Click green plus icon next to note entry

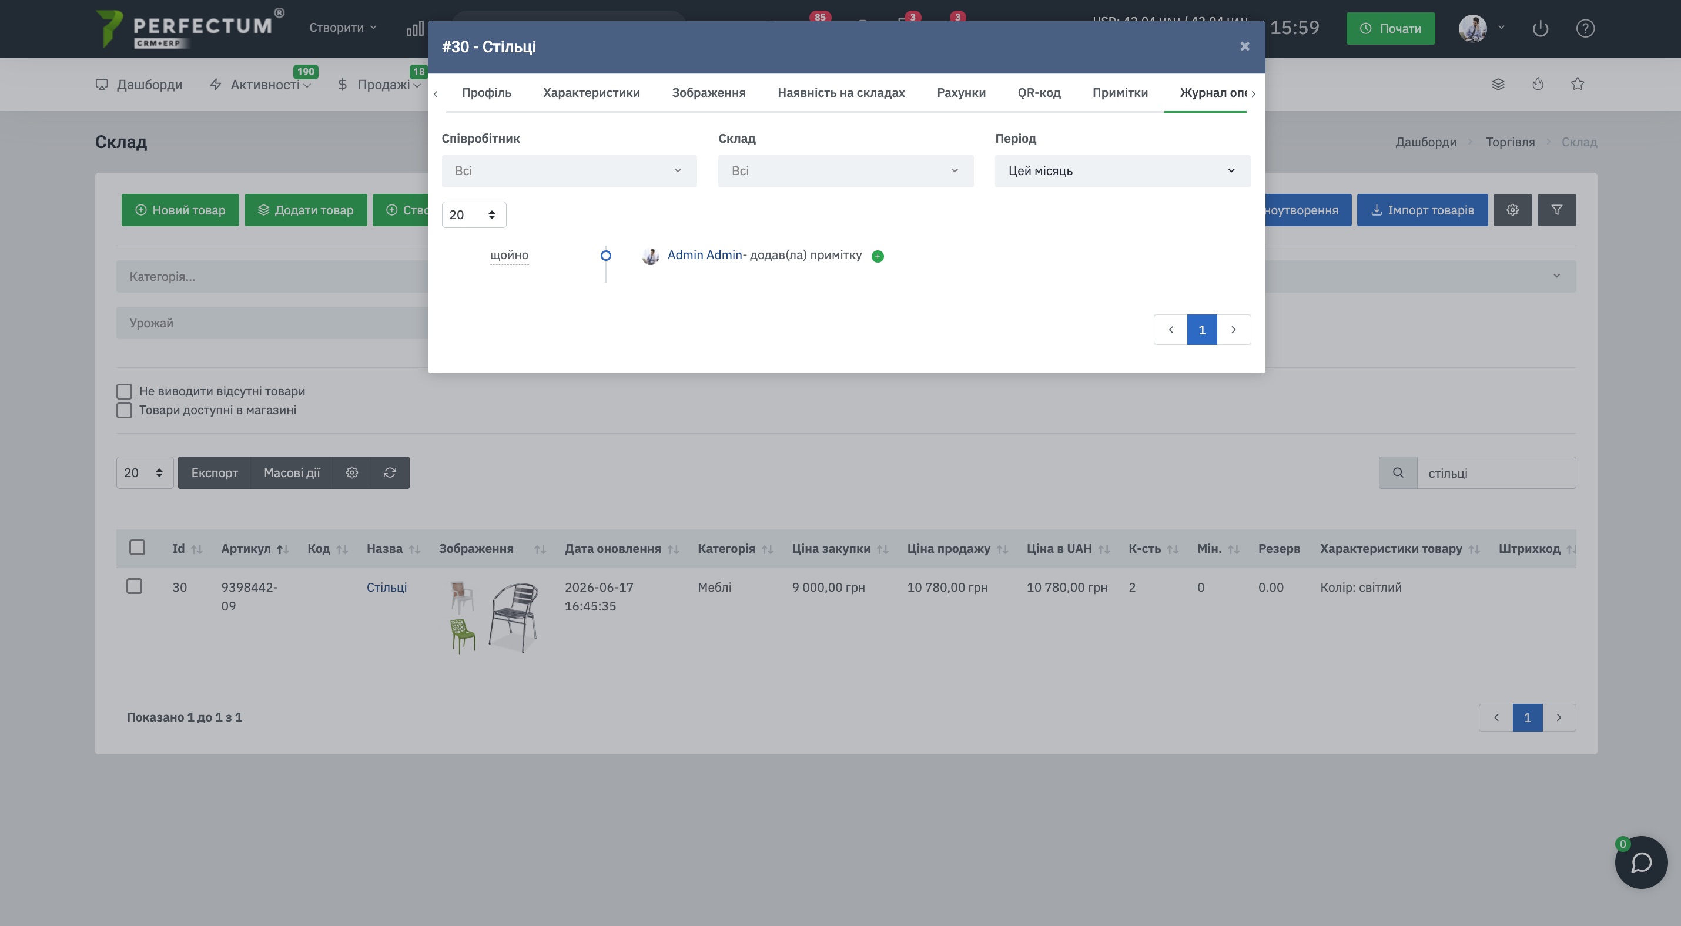[878, 256]
